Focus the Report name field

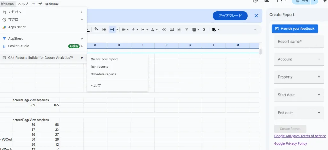pos(299,42)
